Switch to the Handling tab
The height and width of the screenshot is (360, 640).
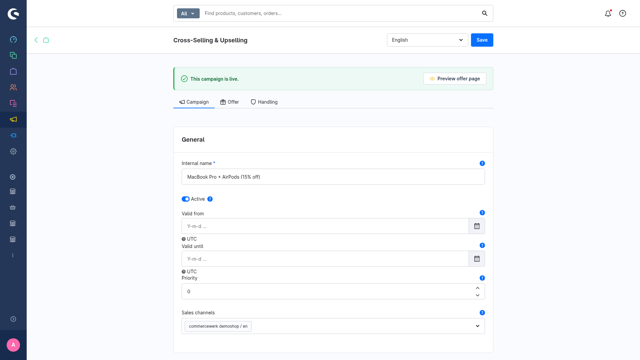(x=264, y=102)
